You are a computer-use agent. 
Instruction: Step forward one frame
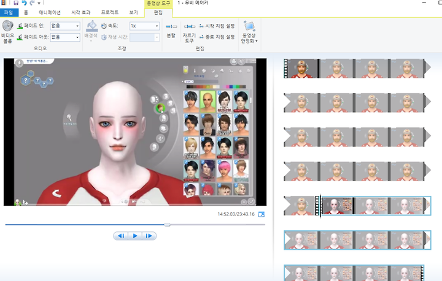(149, 236)
